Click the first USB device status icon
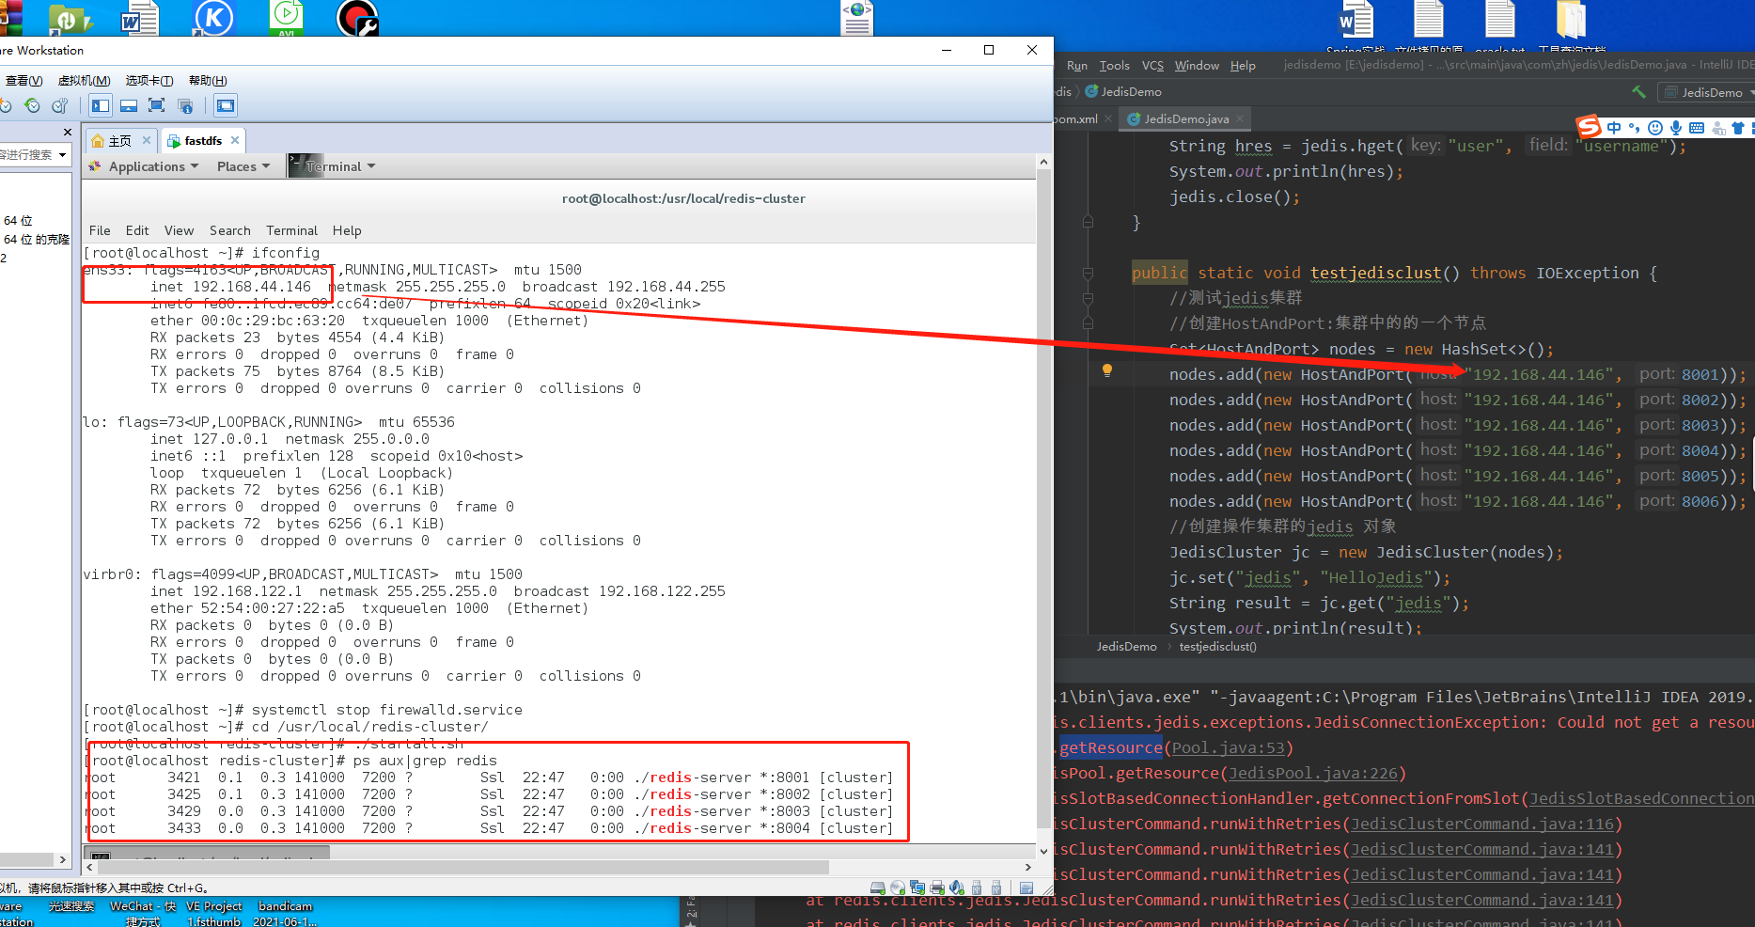Image resolution: width=1755 pixels, height=927 pixels. (x=977, y=888)
